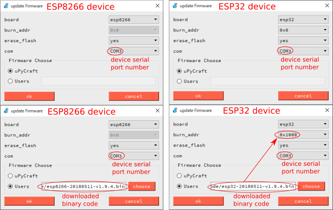Click ok in ESP8266 dialog with empty Users field
333x210 pixels.
(x=29, y=97)
